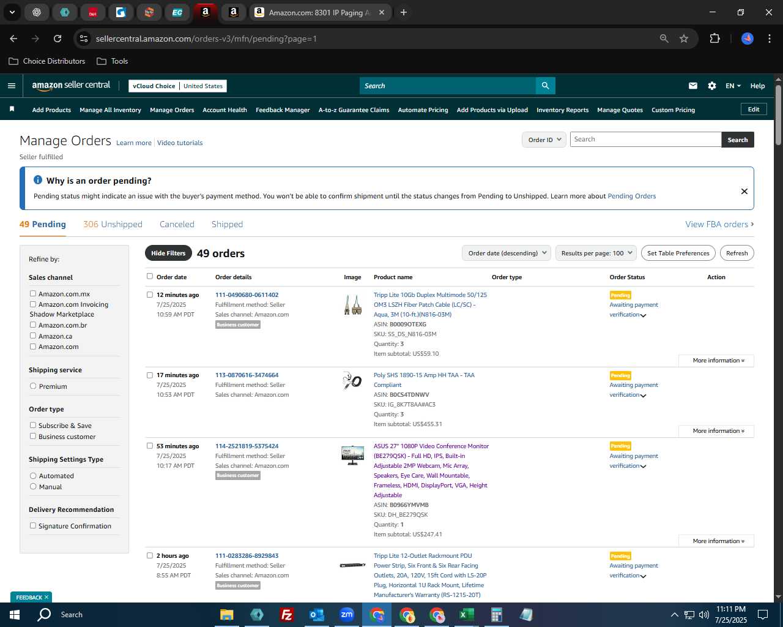The width and height of the screenshot is (783, 627).
Task: Switch to the Unshipped orders tab
Action: click(x=113, y=224)
